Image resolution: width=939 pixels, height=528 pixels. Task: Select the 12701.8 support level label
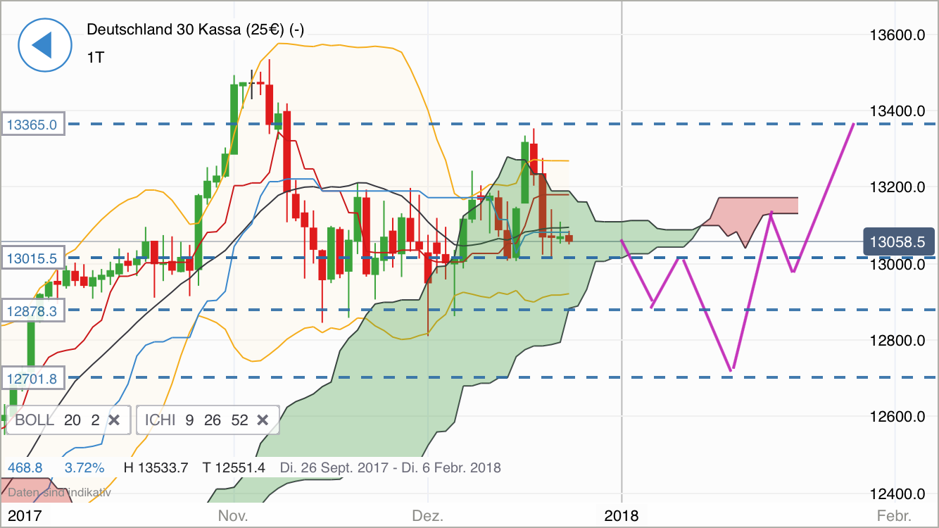[32, 378]
